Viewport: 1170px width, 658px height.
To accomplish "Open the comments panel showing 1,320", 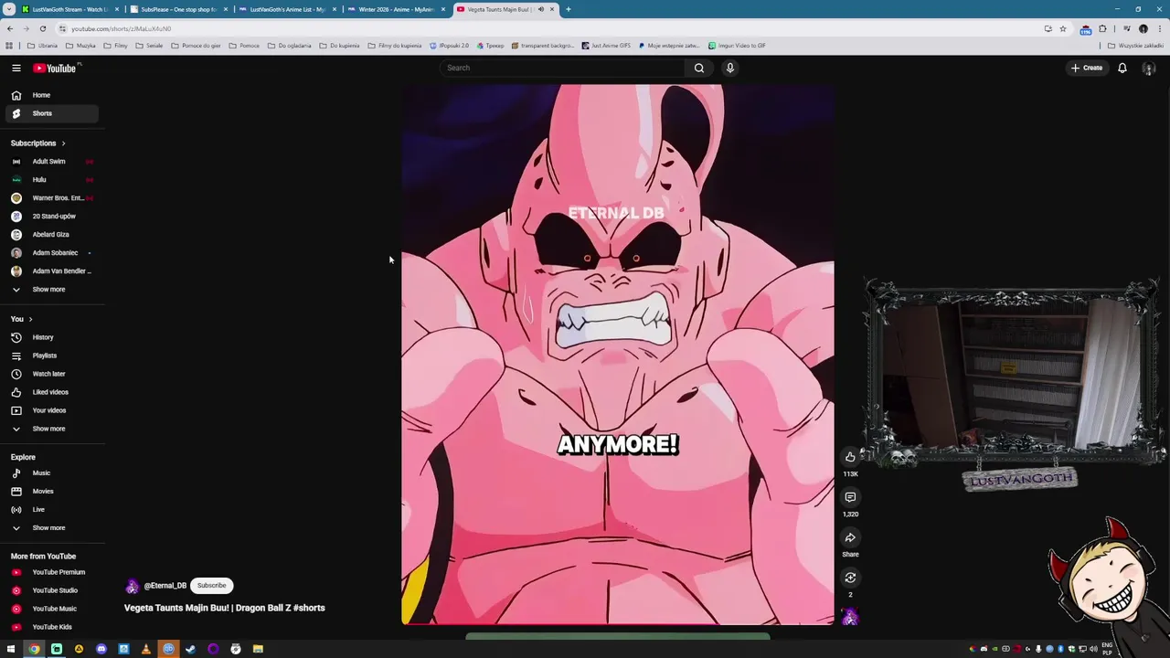I will coord(850,497).
